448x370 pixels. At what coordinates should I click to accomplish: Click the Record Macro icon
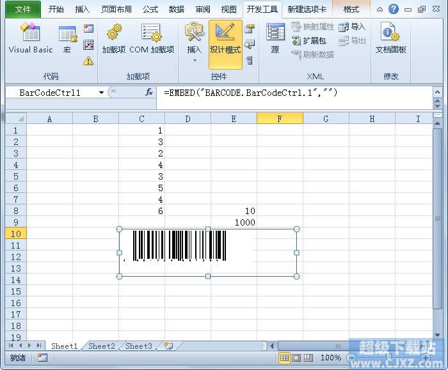(x=88, y=29)
